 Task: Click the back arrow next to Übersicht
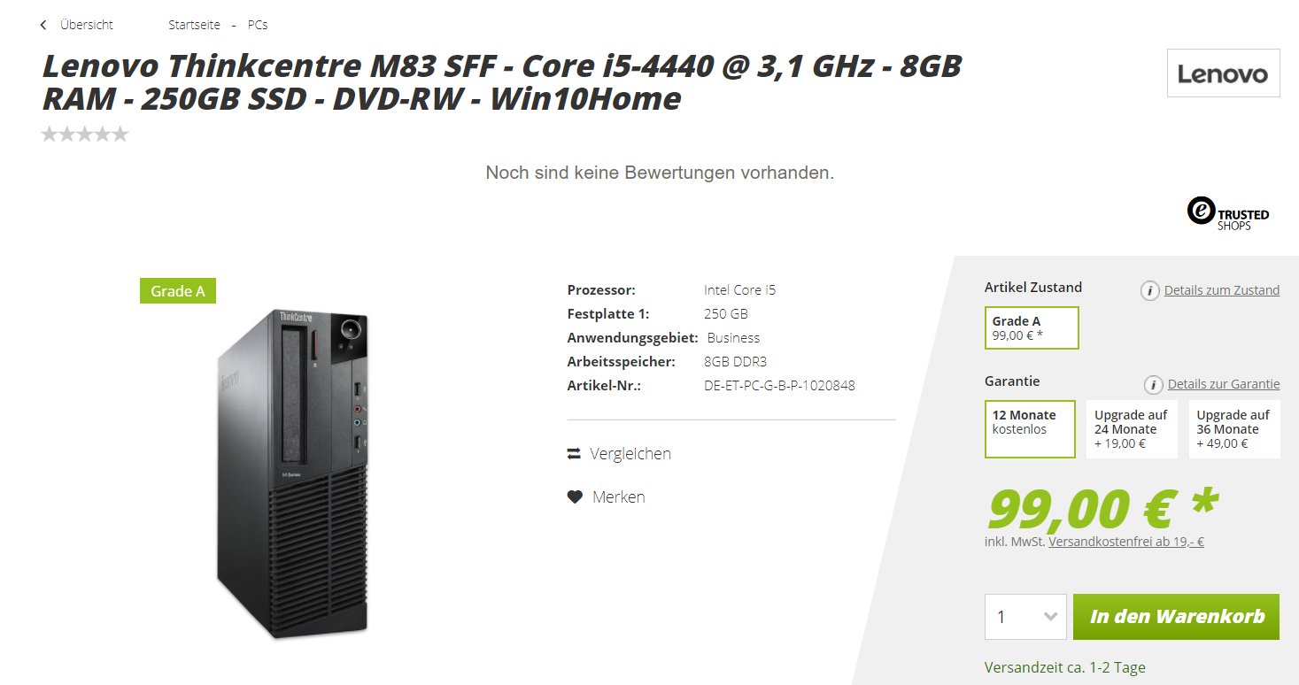(43, 25)
